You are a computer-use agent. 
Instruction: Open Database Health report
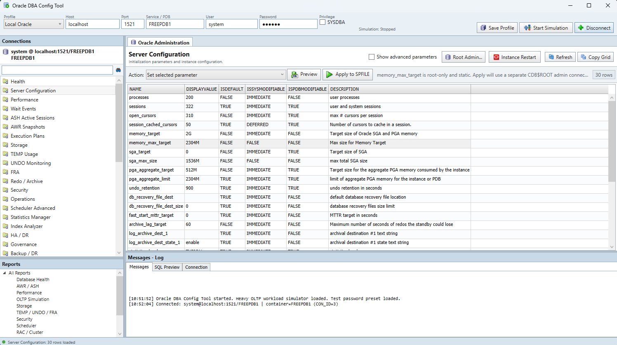pyautogui.click(x=33, y=279)
